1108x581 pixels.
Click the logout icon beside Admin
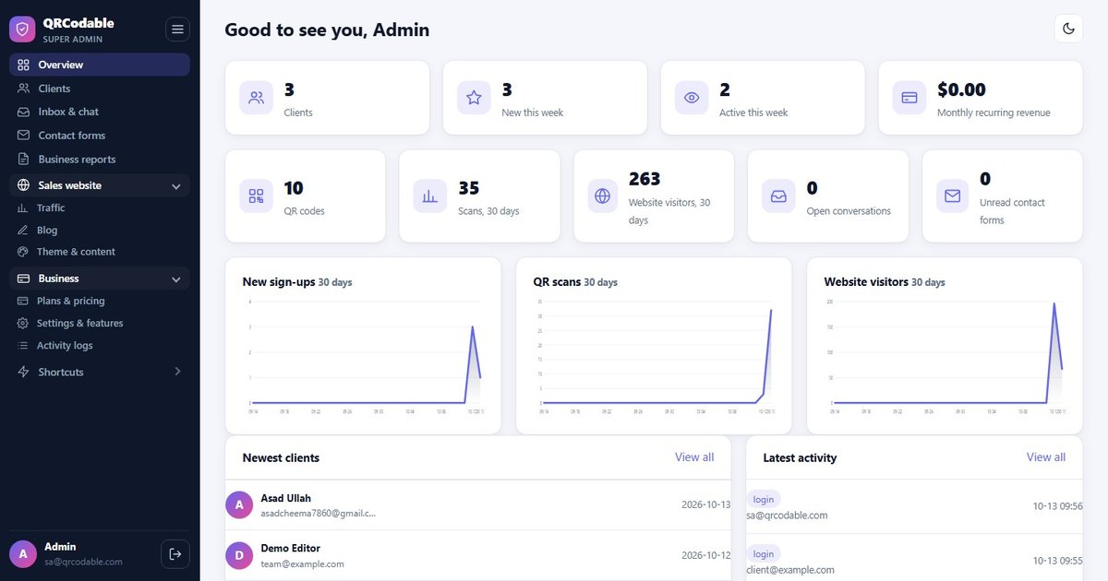175,553
